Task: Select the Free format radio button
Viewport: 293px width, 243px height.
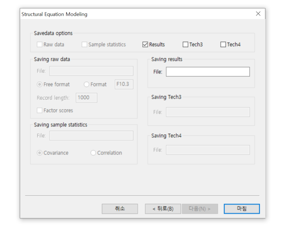Action: click(40, 84)
